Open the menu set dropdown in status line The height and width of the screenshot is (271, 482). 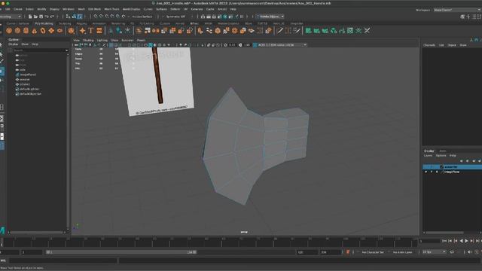tap(11, 17)
